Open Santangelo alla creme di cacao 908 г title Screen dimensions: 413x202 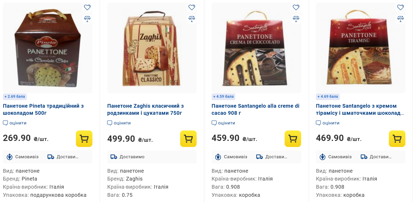click(x=255, y=110)
